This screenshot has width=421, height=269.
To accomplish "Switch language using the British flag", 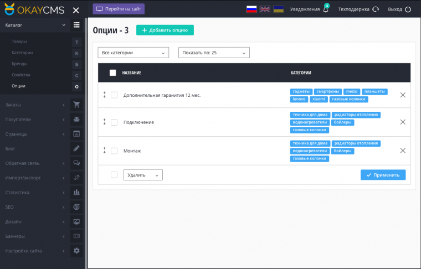I will [265, 9].
